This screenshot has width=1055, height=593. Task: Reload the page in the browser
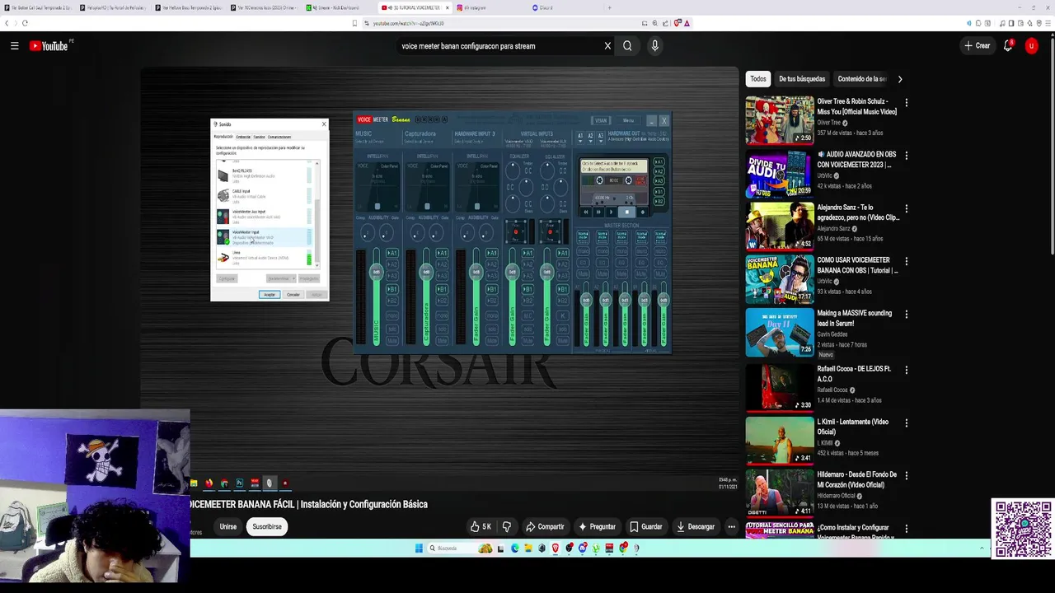pos(25,23)
